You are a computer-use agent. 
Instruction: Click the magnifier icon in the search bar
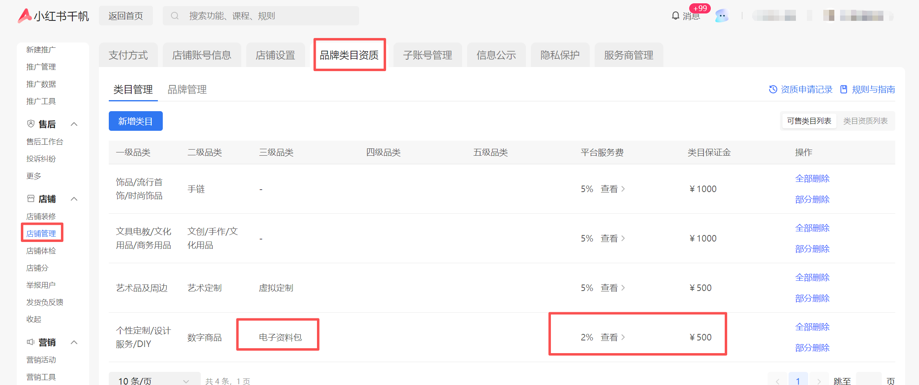coord(175,16)
